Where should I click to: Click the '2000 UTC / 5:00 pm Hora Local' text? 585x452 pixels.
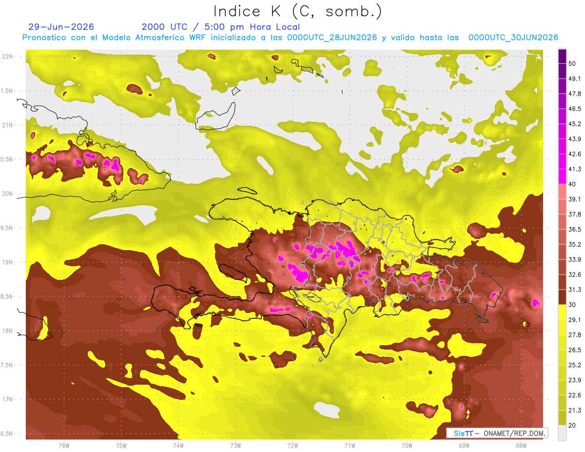(x=221, y=27)
